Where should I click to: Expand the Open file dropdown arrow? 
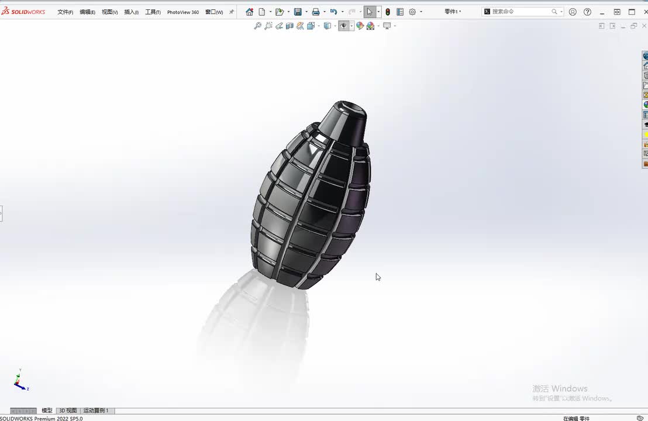click(288, 12)
